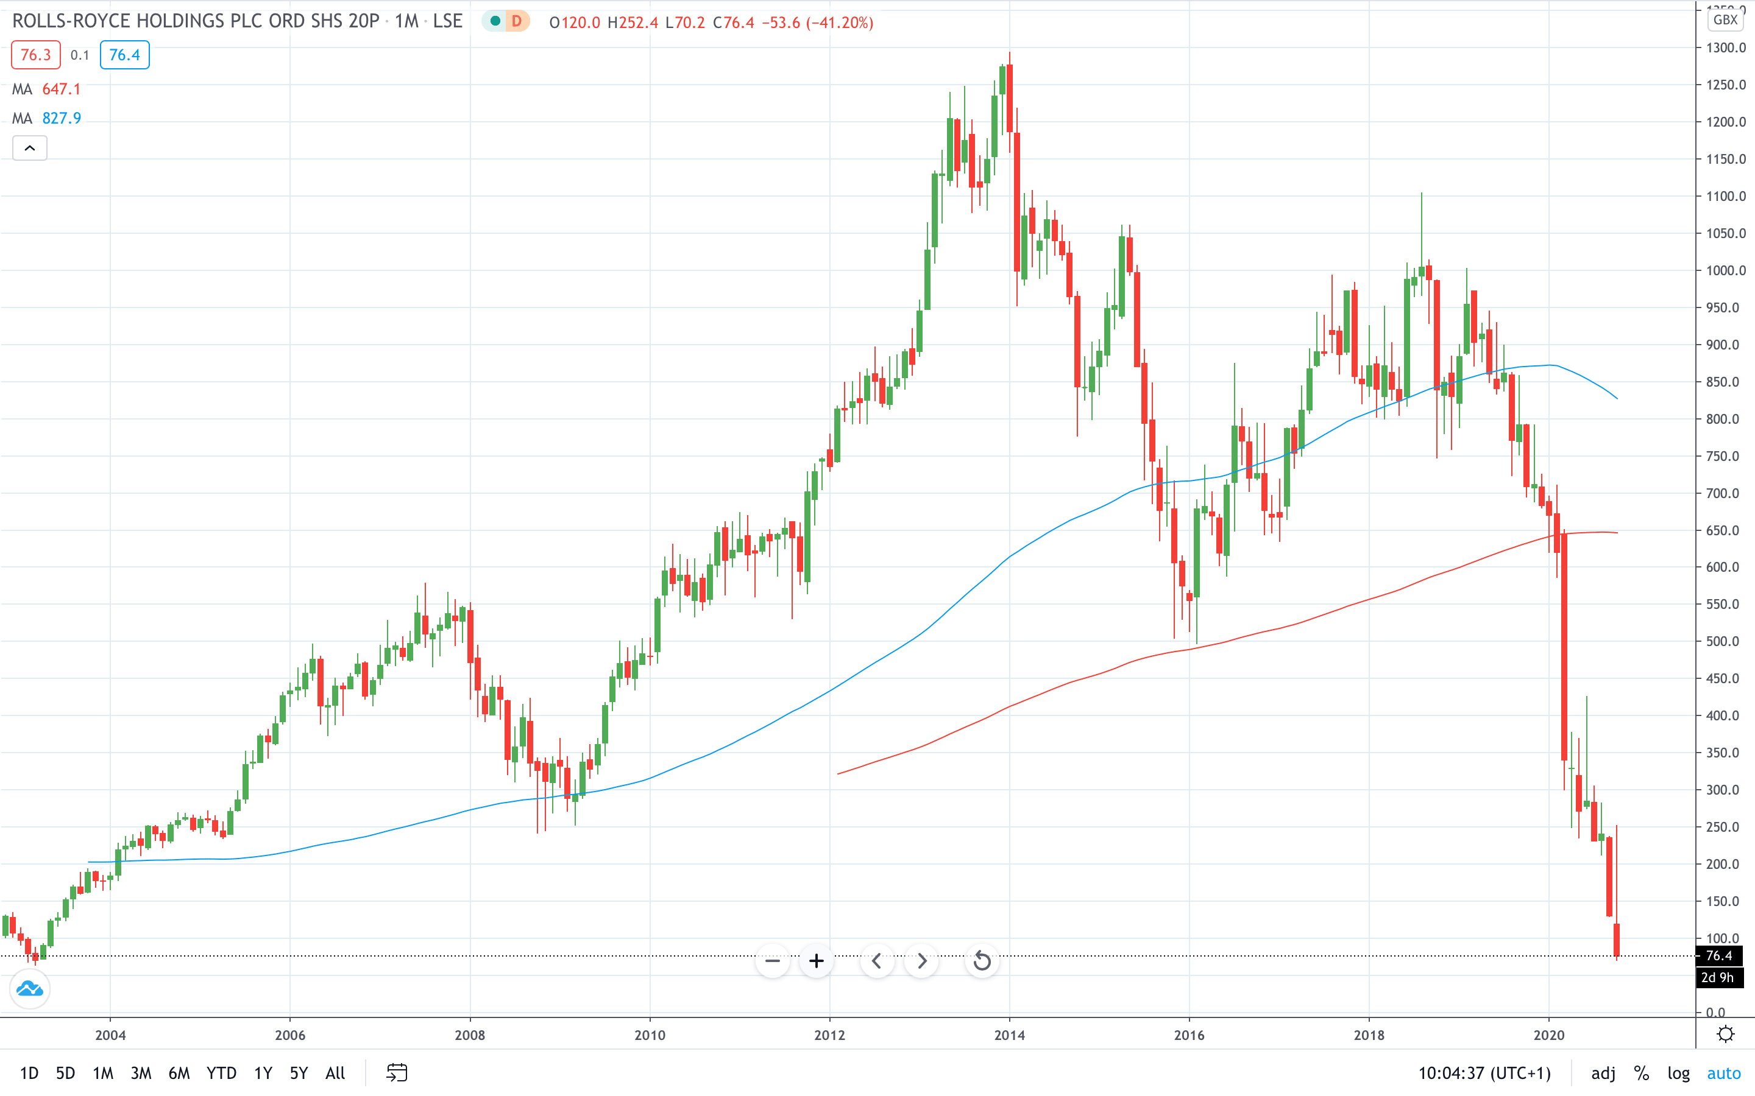1755x1096 pixels.
Task: Select the 6M time range
Action: [179, 1073]
